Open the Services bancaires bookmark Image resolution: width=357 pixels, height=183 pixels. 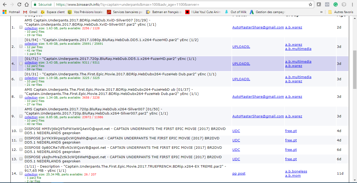tap(125, 12)
